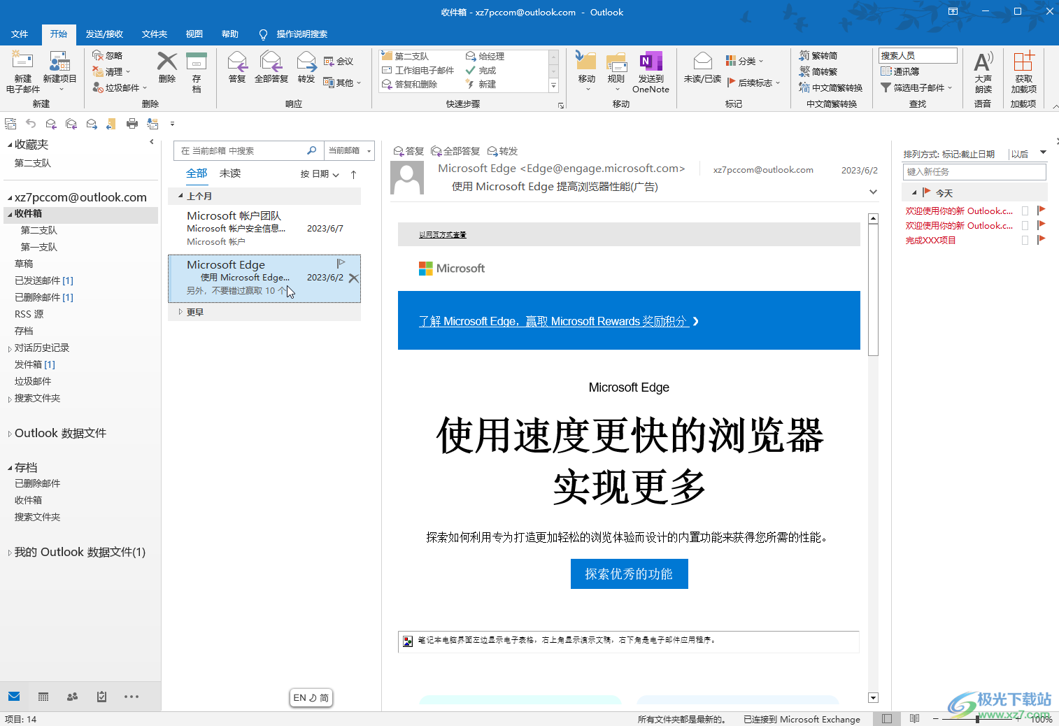
Task: Open 通讯簿 address book
Action: (x=900, y=71)
